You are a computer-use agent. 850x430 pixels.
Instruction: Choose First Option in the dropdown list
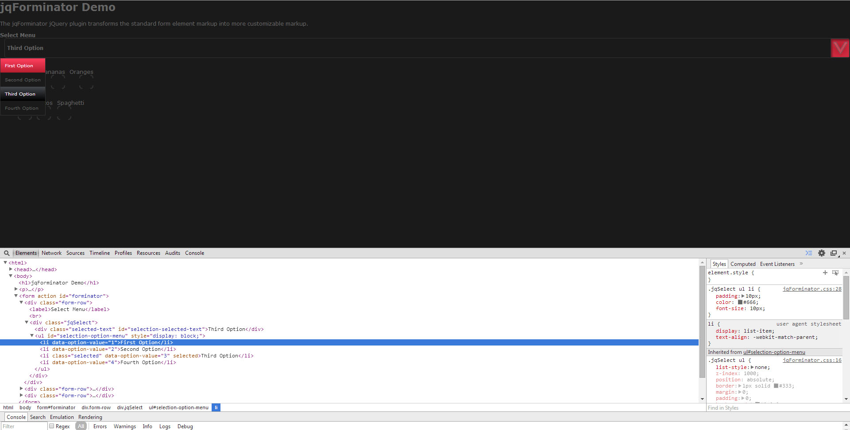point(23,65)
